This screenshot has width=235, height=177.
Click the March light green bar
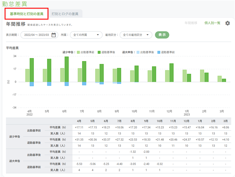(219, 79)
